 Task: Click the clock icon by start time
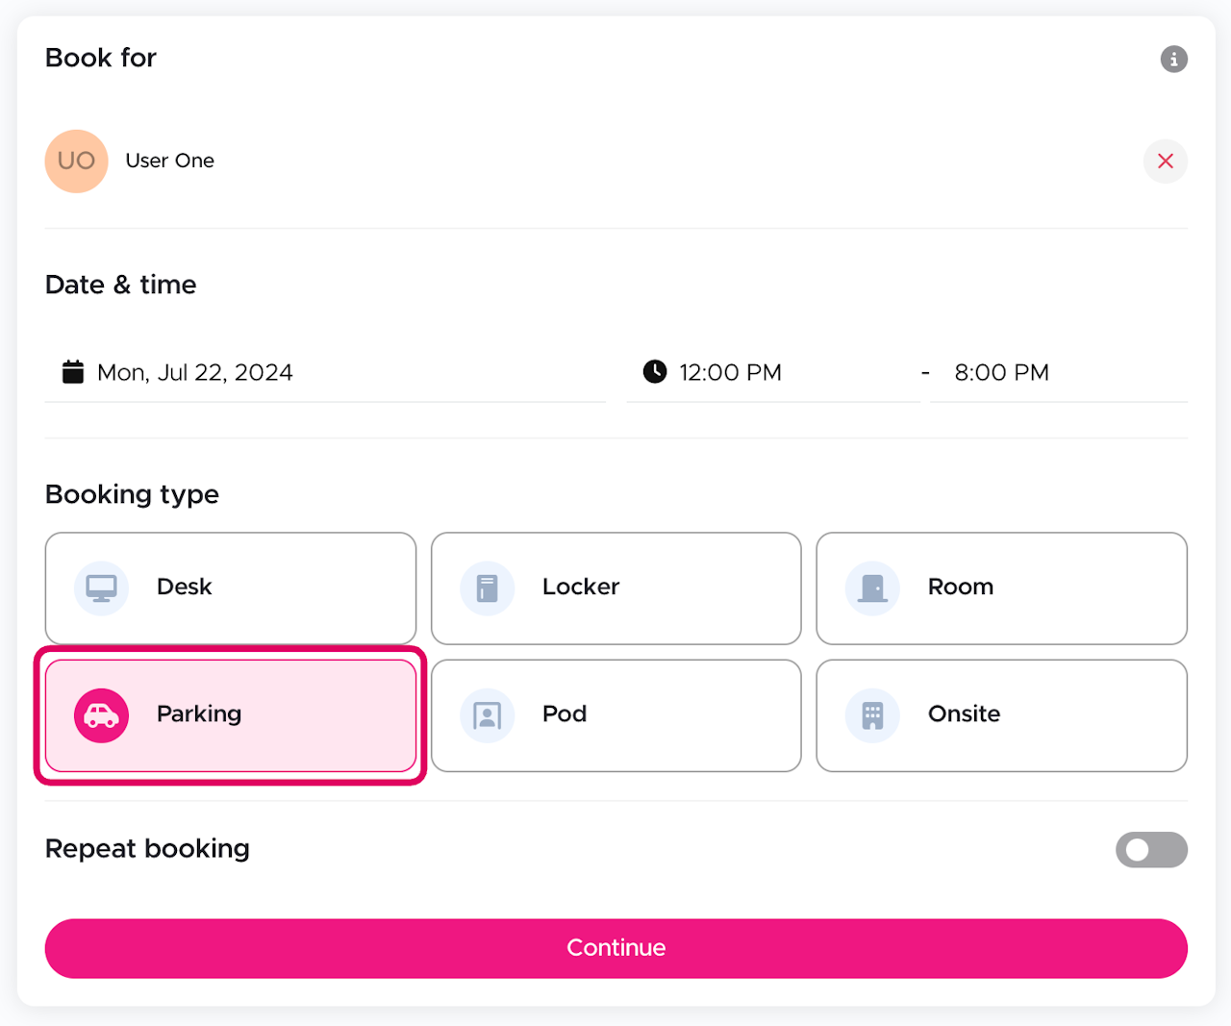[655, 372]
